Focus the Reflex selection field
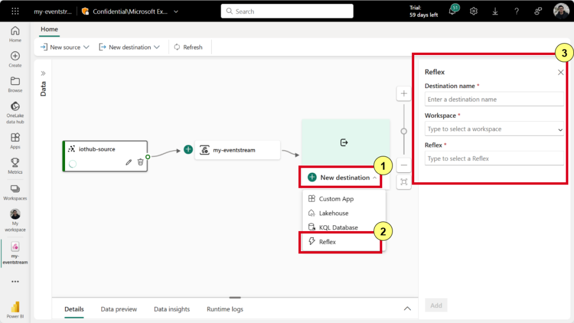The image size is (574, 323). (494, 159)
